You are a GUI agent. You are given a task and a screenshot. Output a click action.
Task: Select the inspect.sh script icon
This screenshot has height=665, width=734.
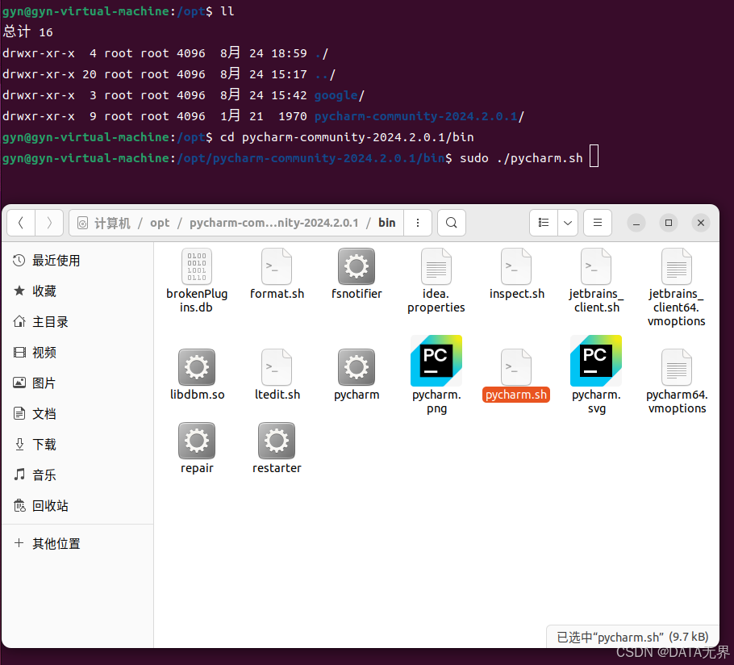point(516,266)
